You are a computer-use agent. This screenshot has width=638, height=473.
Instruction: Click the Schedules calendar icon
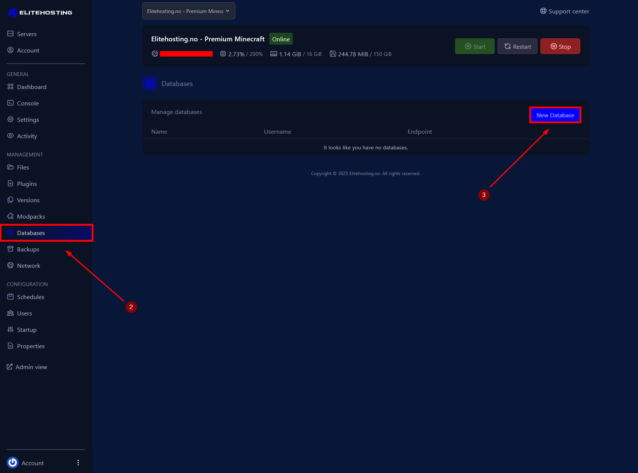tap(10, 296)
